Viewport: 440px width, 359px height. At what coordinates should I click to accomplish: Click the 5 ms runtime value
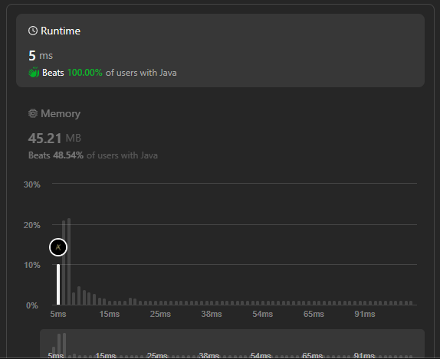[x=41, y=55]
